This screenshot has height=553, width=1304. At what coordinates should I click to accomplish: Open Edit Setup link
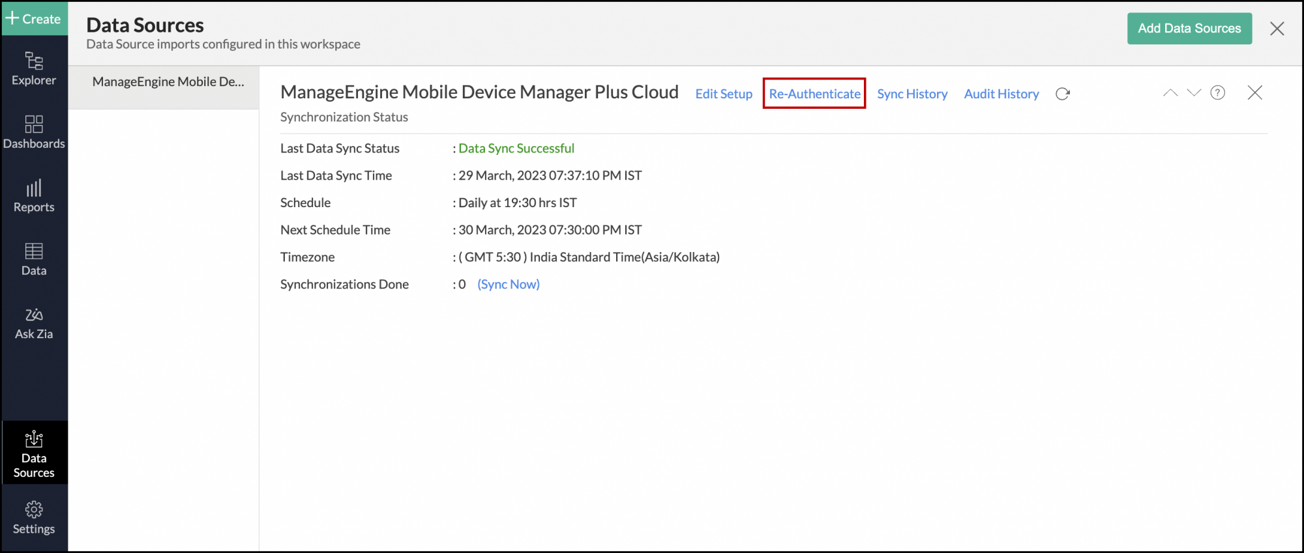tap(724, 94)
